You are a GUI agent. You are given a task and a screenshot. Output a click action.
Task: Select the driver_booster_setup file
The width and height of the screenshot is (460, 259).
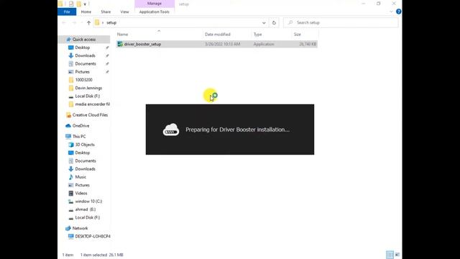(217, 44)
